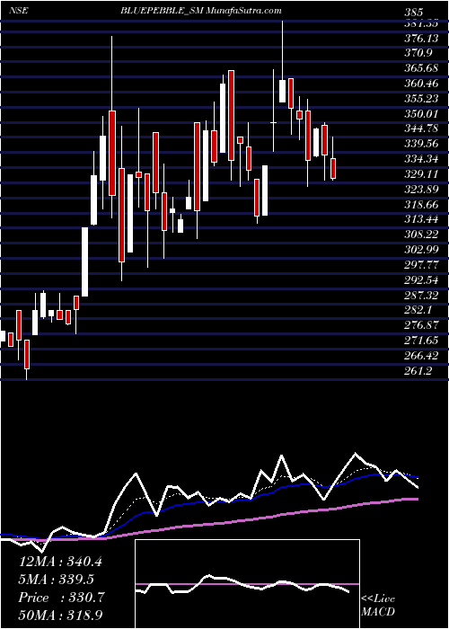Viewport: 449px width, 629px height.
Task: Choose the 266.42 axis label
Action: [419, 356]
